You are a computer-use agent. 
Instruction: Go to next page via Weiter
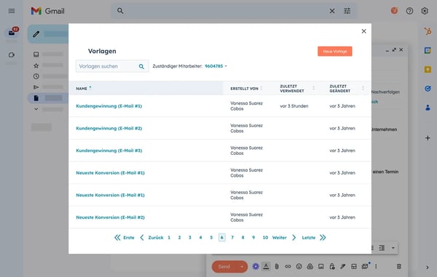pos(284,238)
